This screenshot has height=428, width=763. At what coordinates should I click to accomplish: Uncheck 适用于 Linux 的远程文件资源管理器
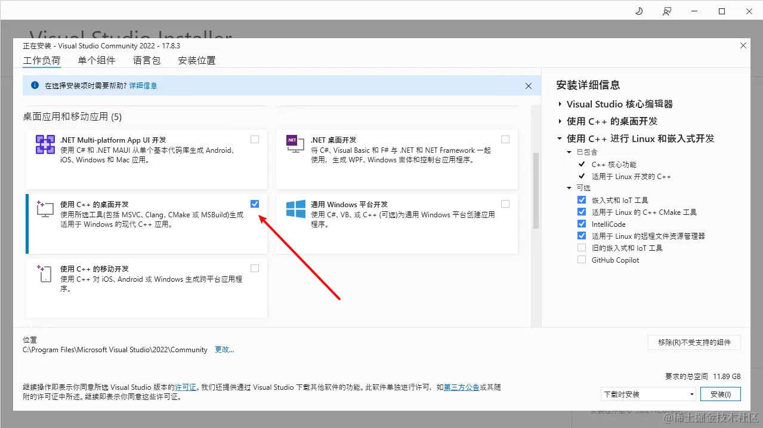pos(582,236)
